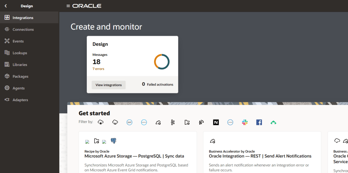Image resolution: width=348 pixels, height=173 pixels.
Task: Select Lookups from the sidebar
Action: pos(20,53)
